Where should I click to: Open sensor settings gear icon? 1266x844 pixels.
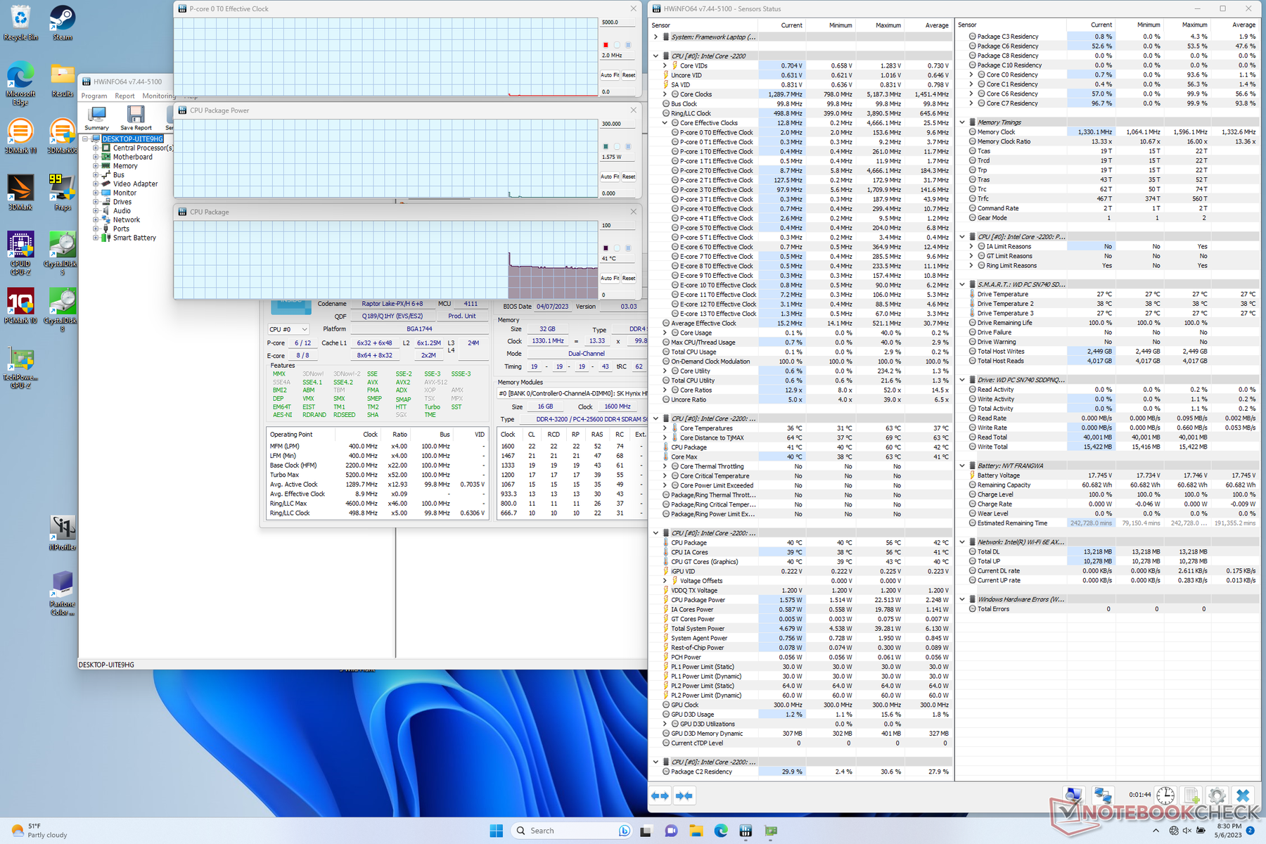click(x=1217, y=795)
